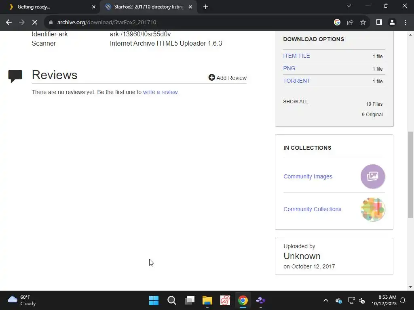The height and width of the screenshot is (310, 414).
Task: Click the disabled forward navigation arrow
Action: (22, 23)
